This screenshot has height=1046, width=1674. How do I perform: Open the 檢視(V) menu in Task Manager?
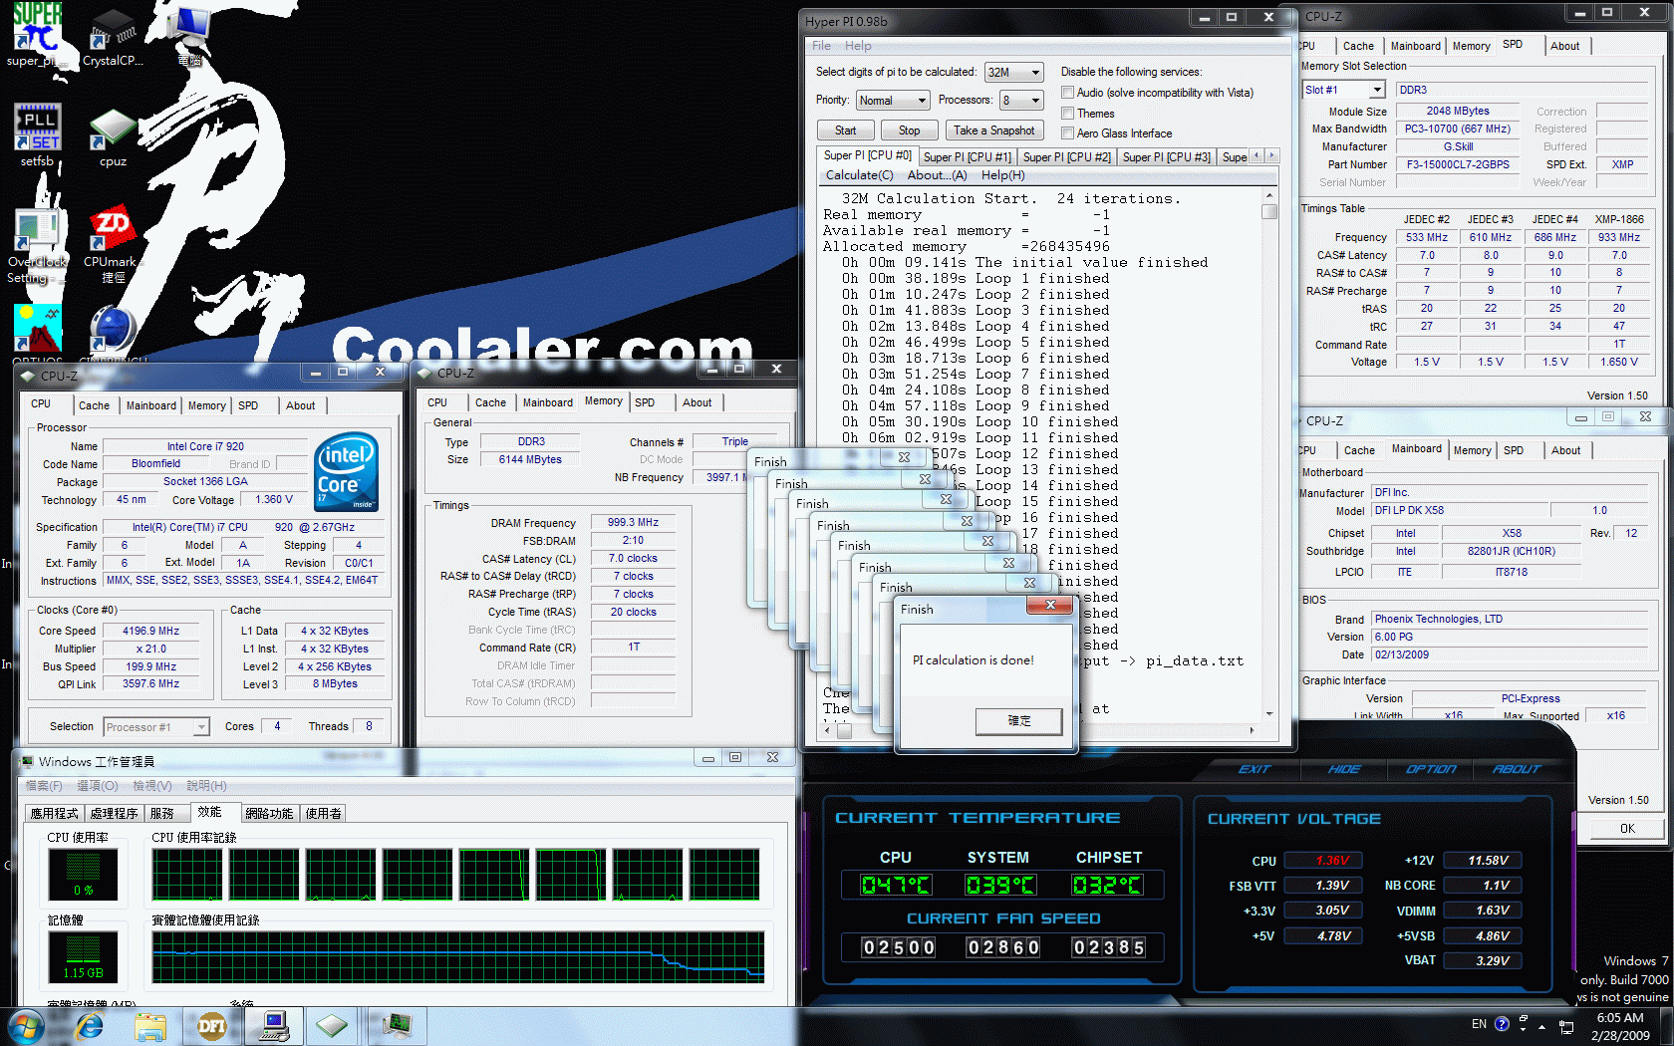152,786
